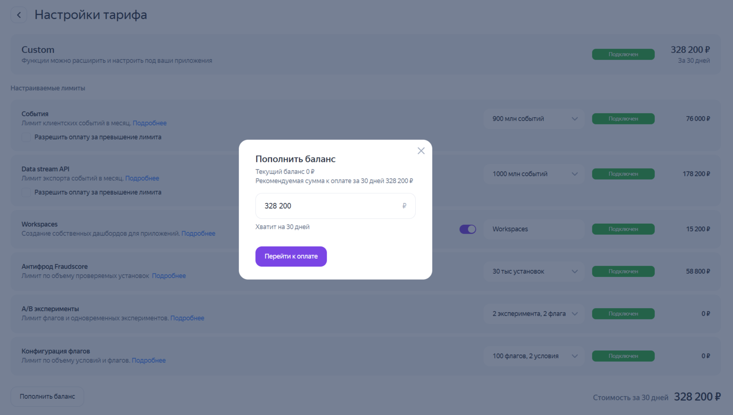Open the 100 флагов, 2 условия dropdown

tap(534, 356)
